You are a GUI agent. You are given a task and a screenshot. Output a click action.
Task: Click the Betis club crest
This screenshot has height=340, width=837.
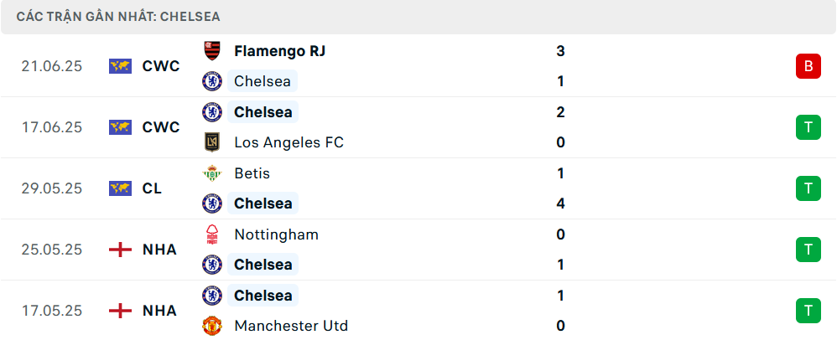coord(212,173)
